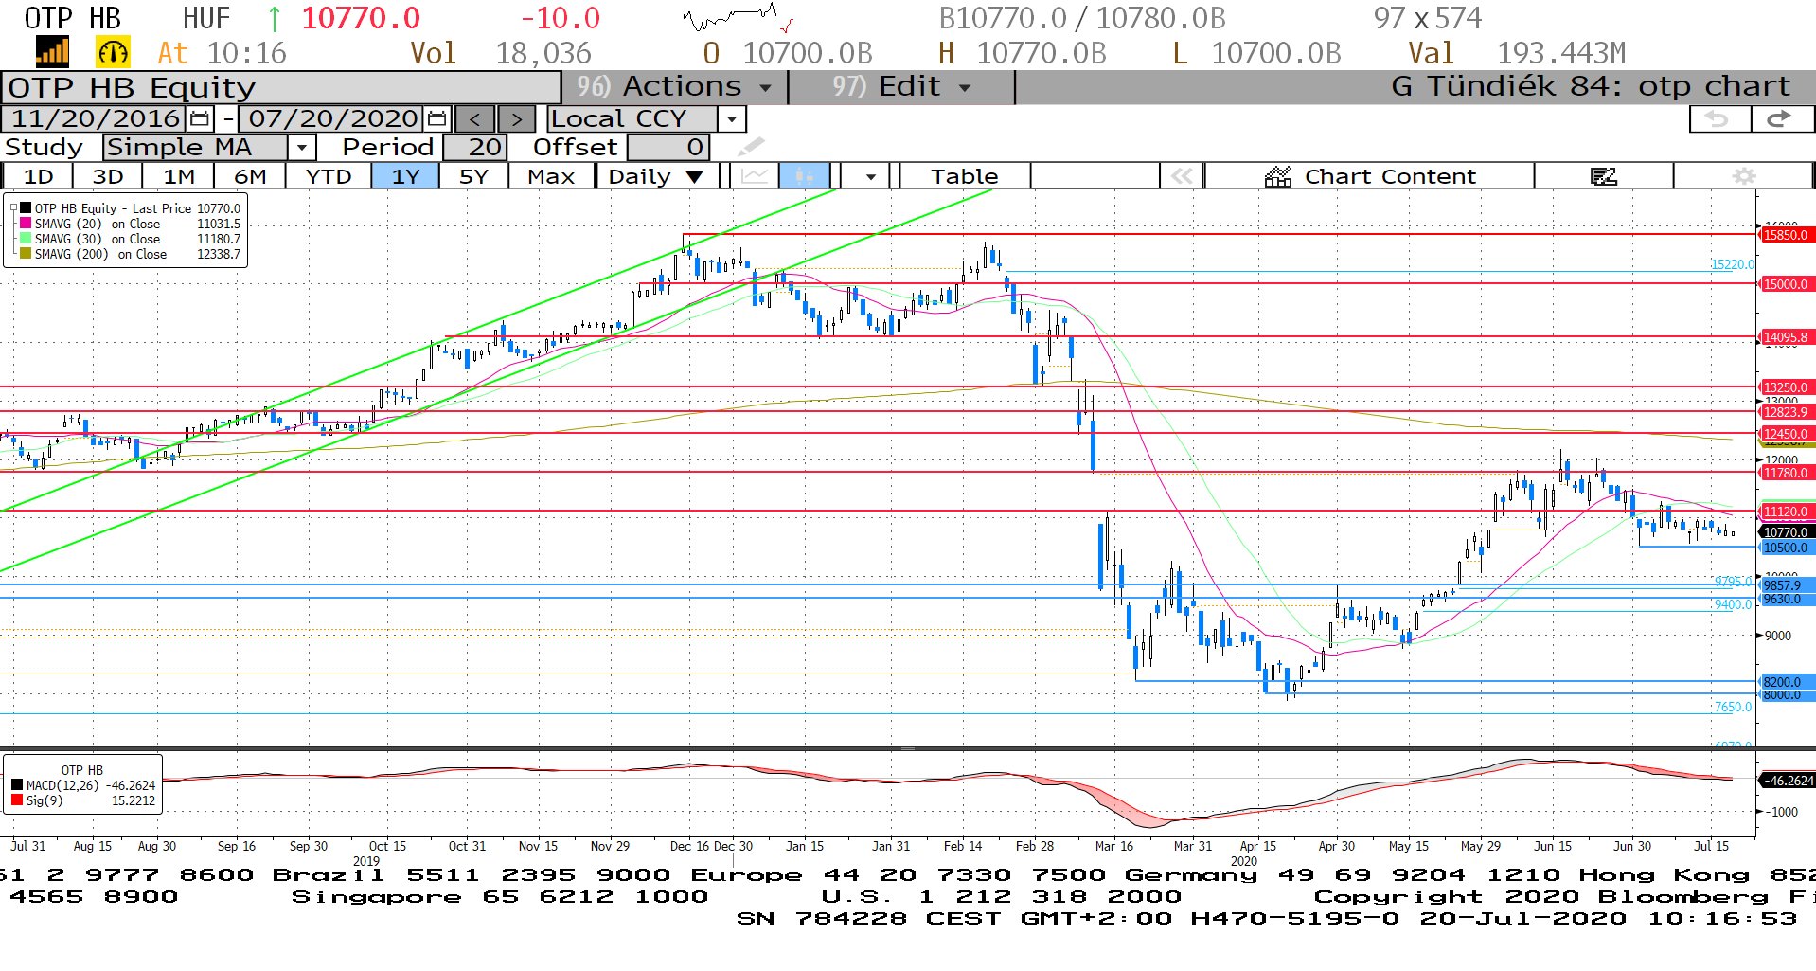The width and height of the screenshot is (1816, 971).
Task: Select the 14095.8 red price level label
Action: [x=1786, y=337]
